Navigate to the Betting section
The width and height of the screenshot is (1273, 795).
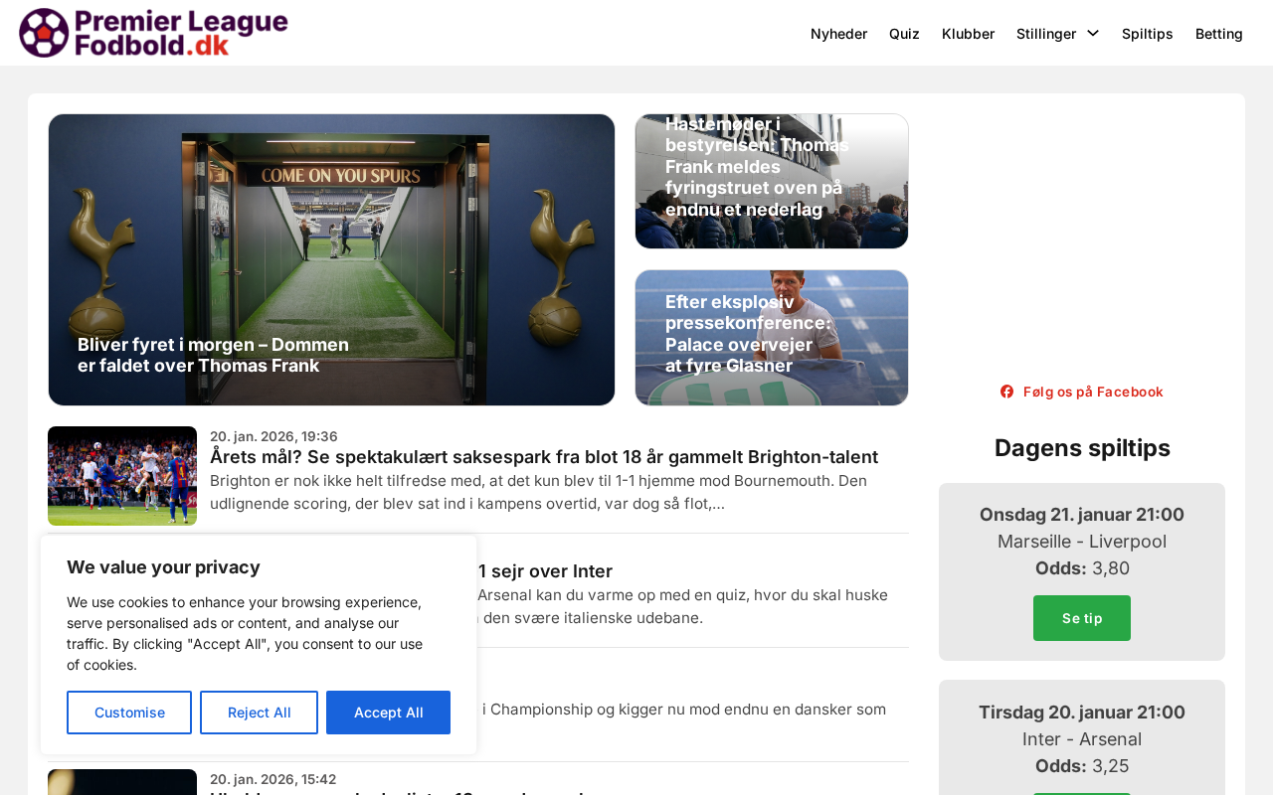(1218, 34)
